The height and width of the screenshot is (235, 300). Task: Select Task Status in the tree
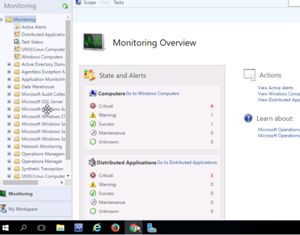click(32, 42)
